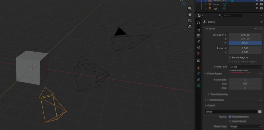Image resolution: width=264 pixels, height=130 pixels.
Task: Expand the Cube row in outliner
Action: click(206, 4)
